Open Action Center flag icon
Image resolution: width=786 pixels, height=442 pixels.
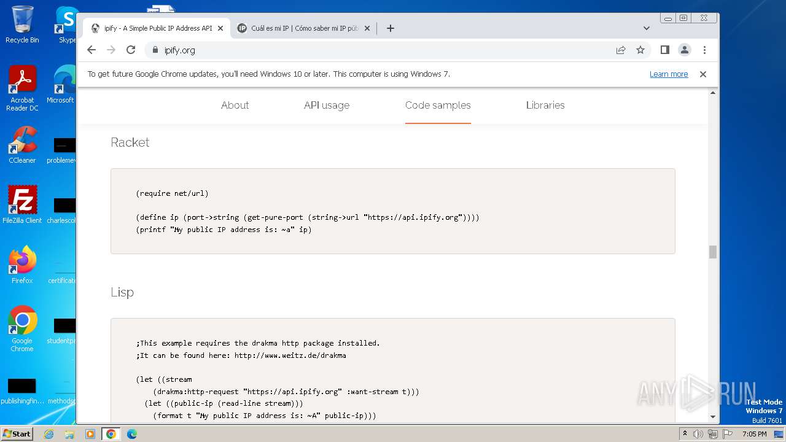pos(726,434)
